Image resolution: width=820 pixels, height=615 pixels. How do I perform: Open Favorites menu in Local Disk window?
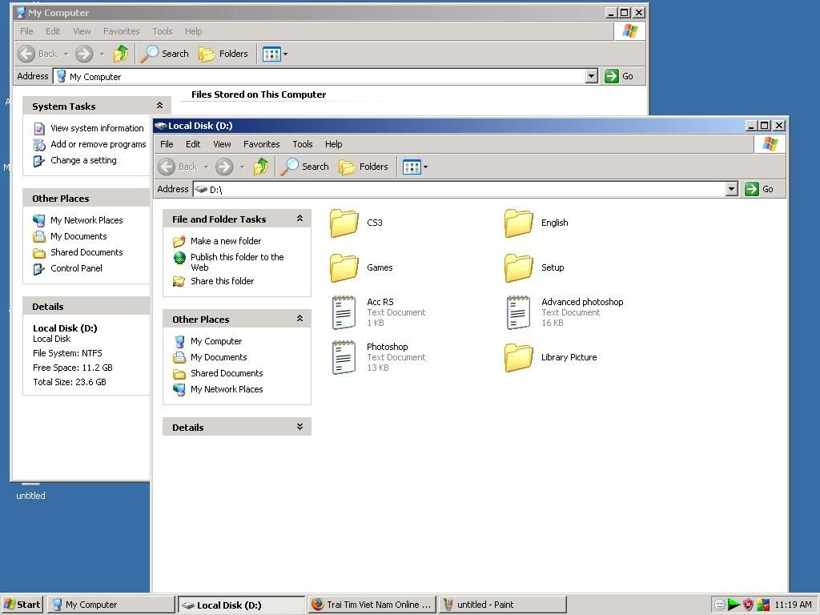262,144
